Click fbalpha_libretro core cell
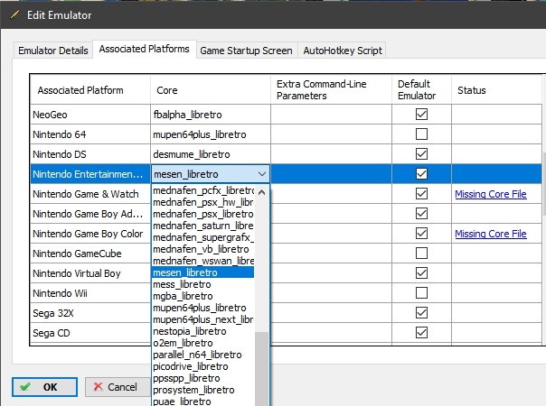 [x=211, y=115]
